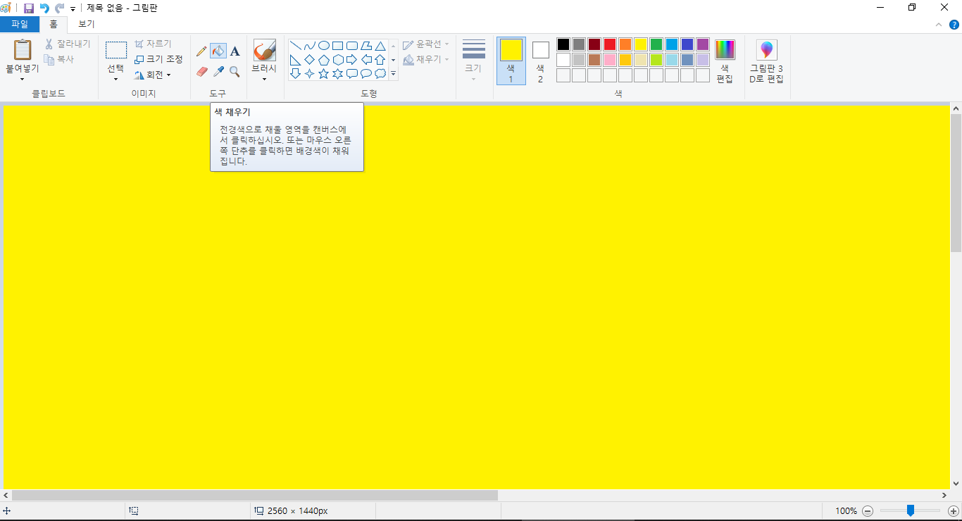Select Color 1 foreground swatch

point(511,61)
